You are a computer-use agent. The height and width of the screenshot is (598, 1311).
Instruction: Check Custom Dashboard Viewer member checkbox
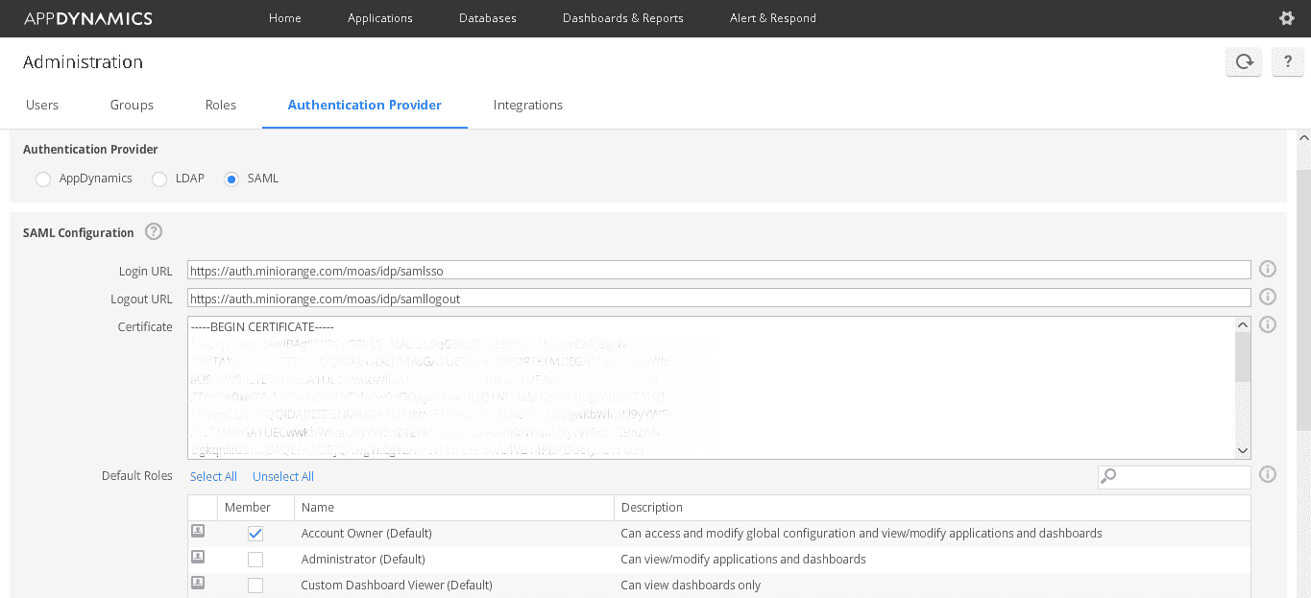tap(255, 586)
